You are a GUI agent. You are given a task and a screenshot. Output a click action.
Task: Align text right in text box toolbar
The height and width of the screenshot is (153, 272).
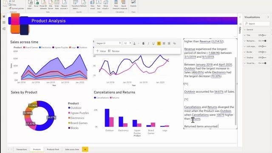[169, 43]
